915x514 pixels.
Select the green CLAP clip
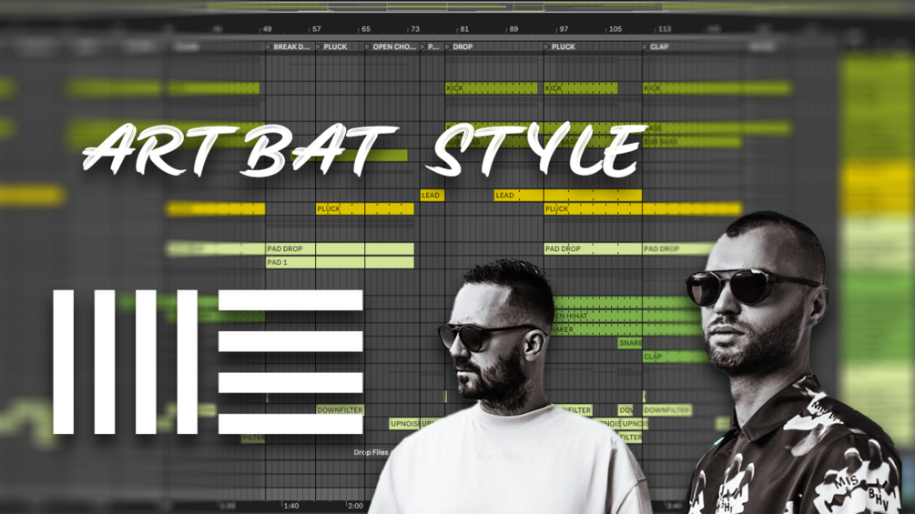point(674,356)
